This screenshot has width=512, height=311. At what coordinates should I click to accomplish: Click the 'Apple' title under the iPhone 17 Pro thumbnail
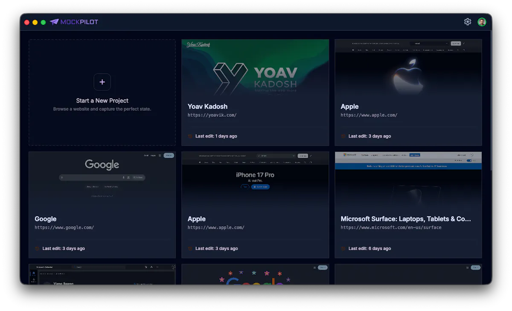[197, 219]
